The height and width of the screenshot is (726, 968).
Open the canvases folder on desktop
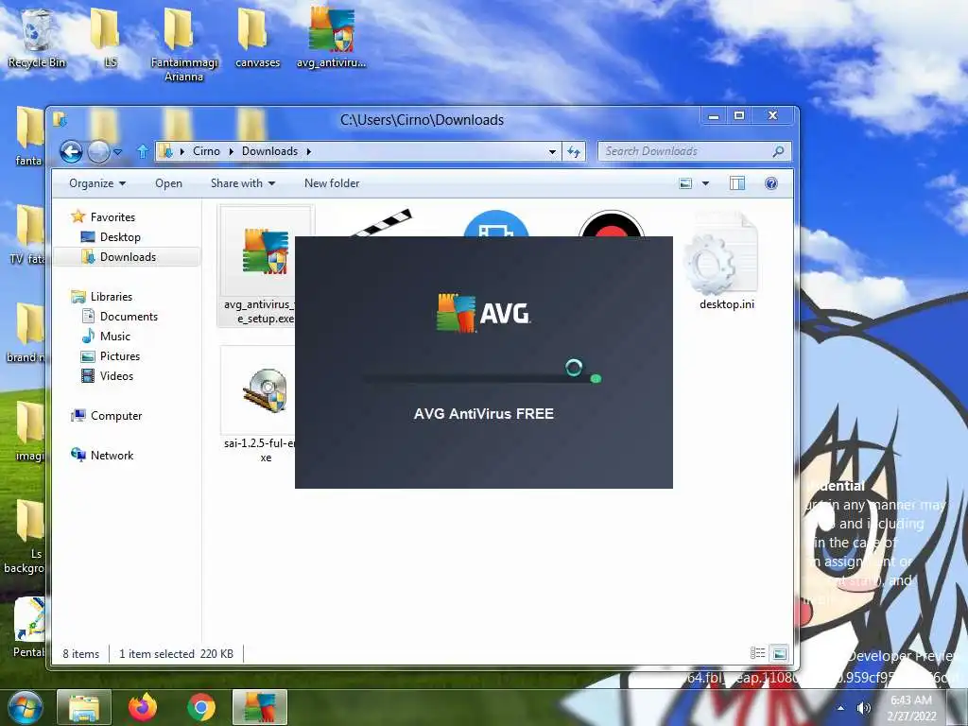click(x=257, y=38)
